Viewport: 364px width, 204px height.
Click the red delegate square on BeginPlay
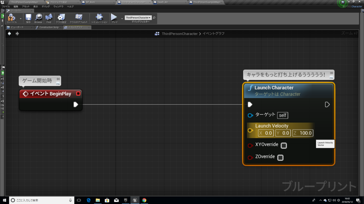78,93
